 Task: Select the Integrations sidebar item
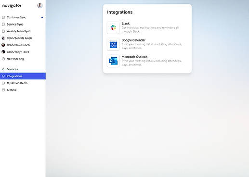pyautogui.click(x=23, y=76)
